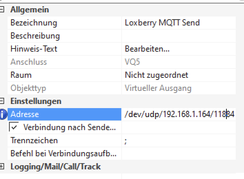This screenshot has height=179, width=244.
Task: Select the Beschreibung property label
Action: (35, 36)
